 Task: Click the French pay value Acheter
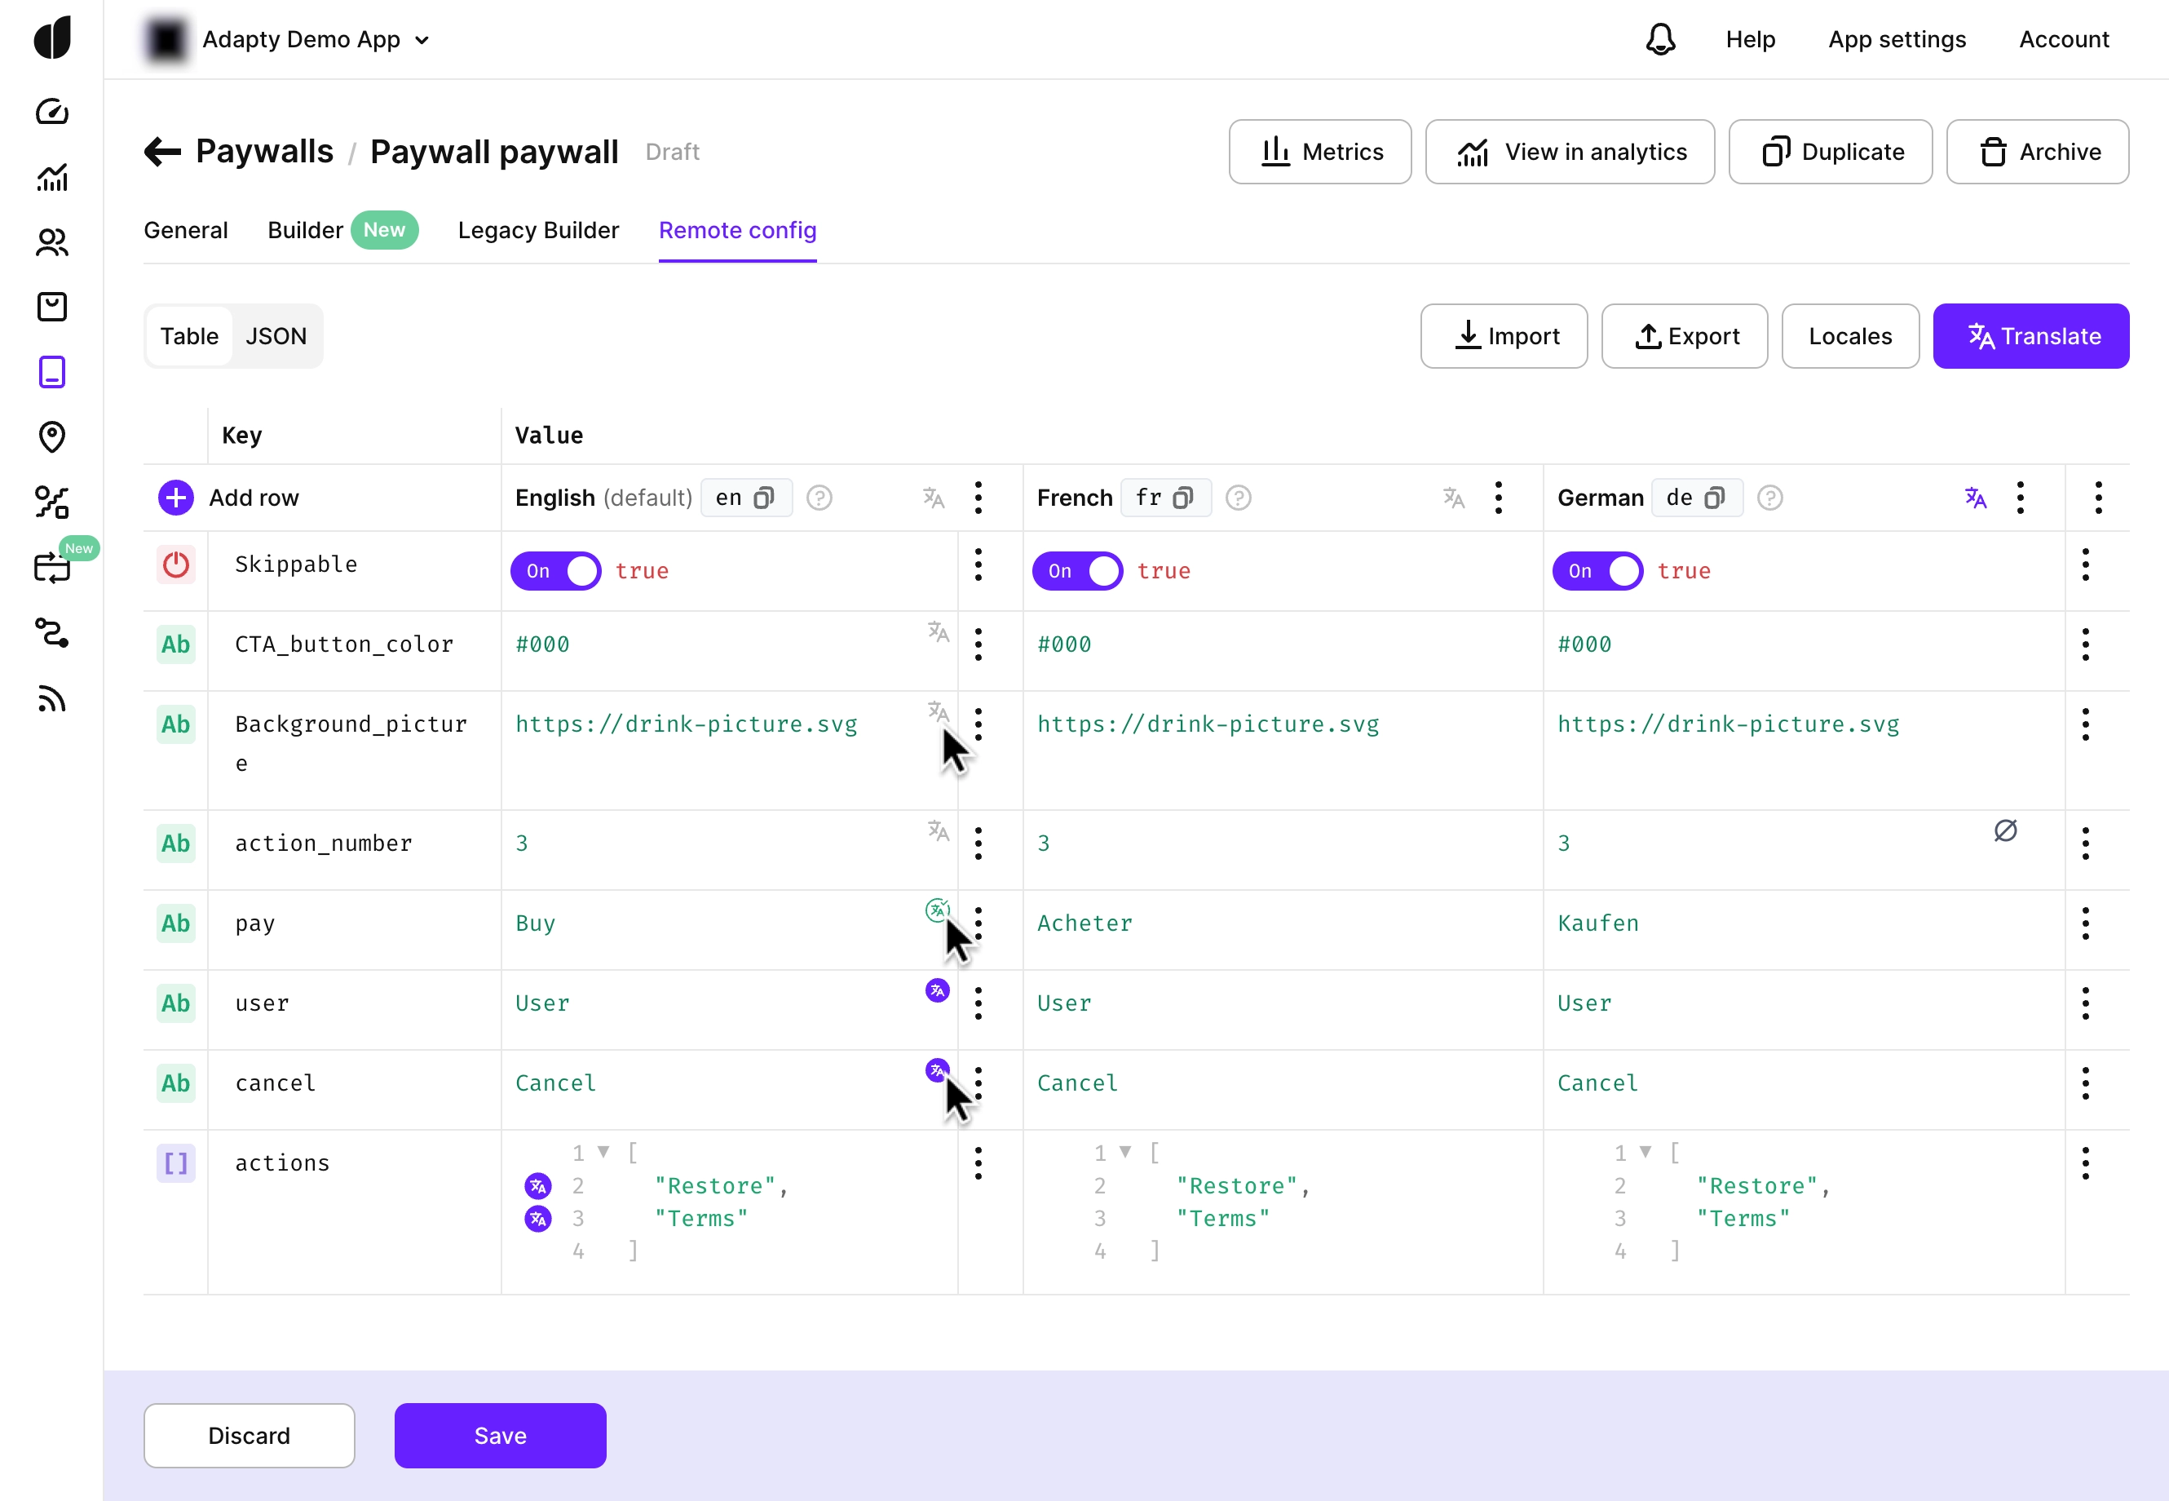[x=1084, y=923]
